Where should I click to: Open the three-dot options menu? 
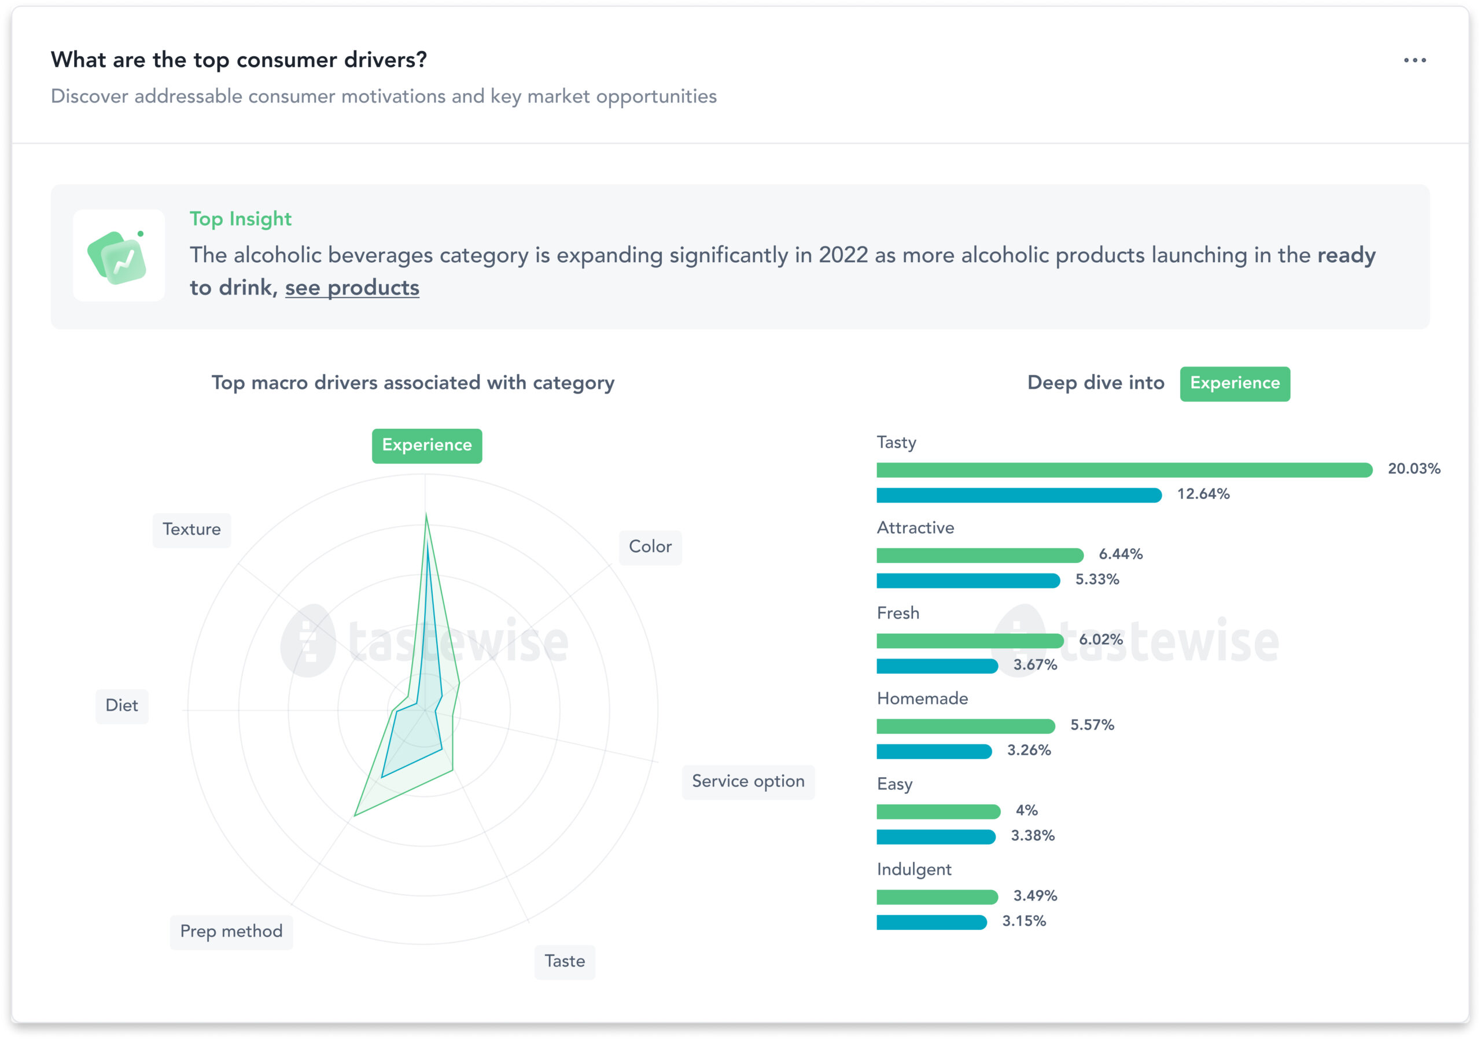[x=1414, y=61]
